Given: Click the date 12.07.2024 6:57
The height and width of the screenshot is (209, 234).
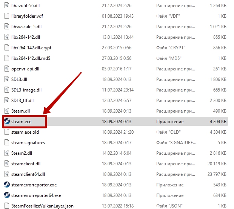Looking at the screenshot, I should tap(117, 101).
